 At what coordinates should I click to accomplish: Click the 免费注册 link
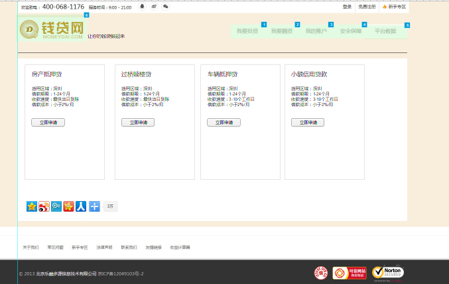pyautogui.click(x=367, y=7)
